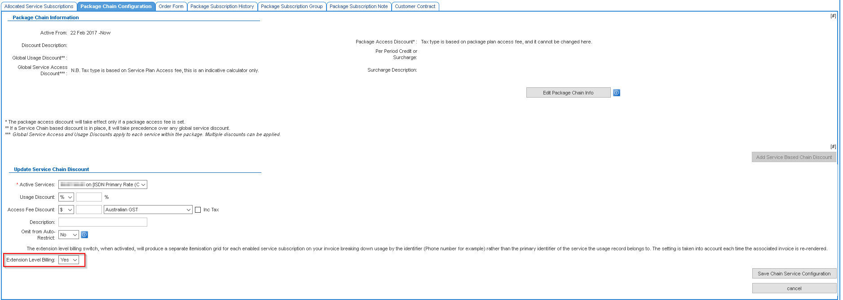The width and height of the screenshot is (843, 300).
Task: Focus the Usage Discount value field
Action: [x=89, y=197]
